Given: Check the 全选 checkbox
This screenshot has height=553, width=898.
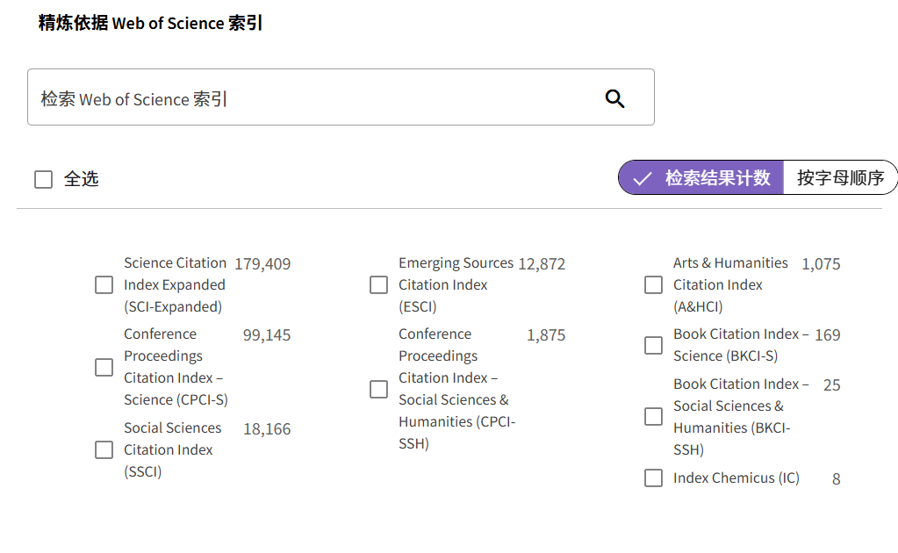Looking at the screenshot, I should coord(43,178).
